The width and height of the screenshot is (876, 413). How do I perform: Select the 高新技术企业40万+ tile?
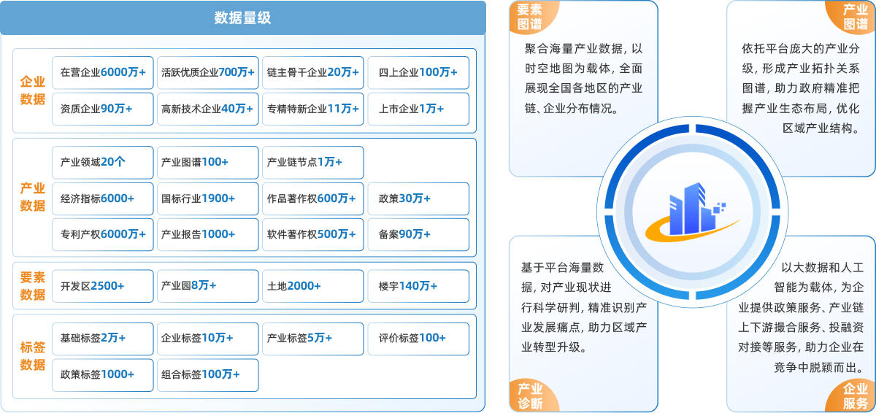pos(208,109)
